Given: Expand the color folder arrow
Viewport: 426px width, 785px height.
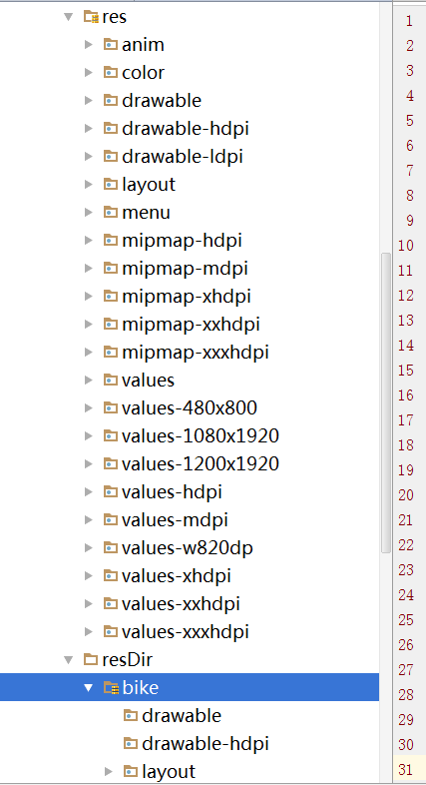Looking at the screenshot, I should coord(89,73).
